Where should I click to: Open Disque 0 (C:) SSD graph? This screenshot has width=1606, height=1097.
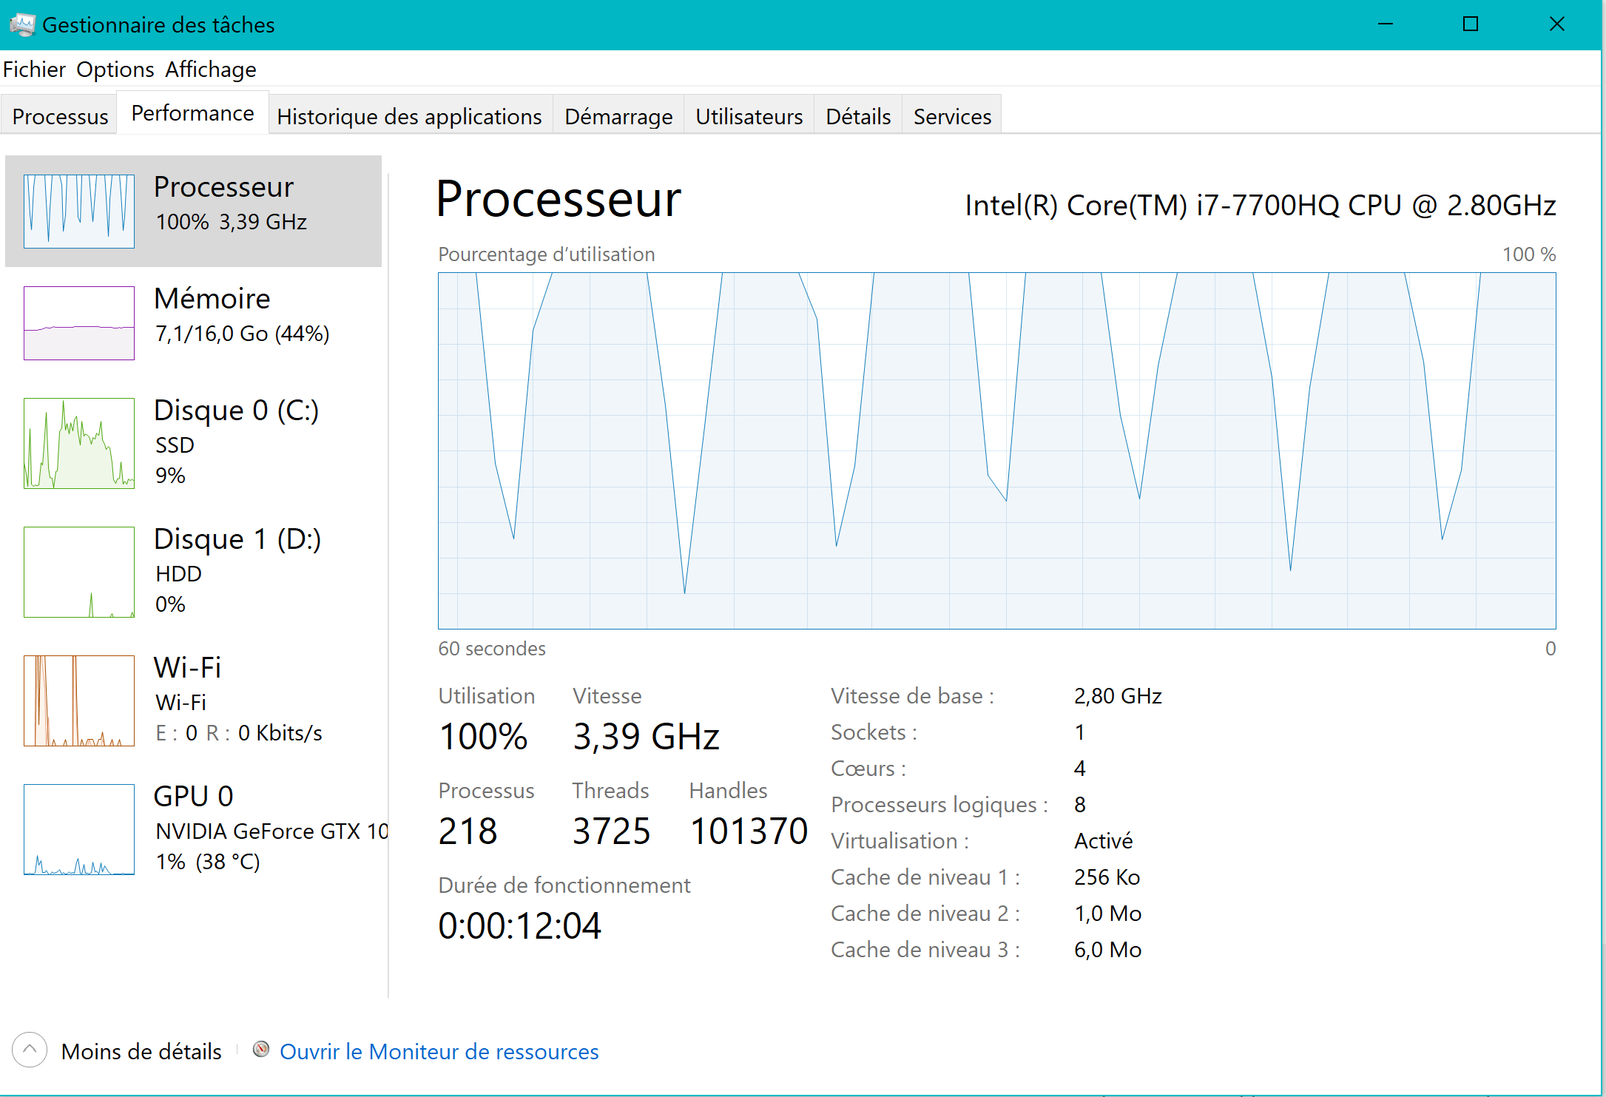[x=78, y=443]
